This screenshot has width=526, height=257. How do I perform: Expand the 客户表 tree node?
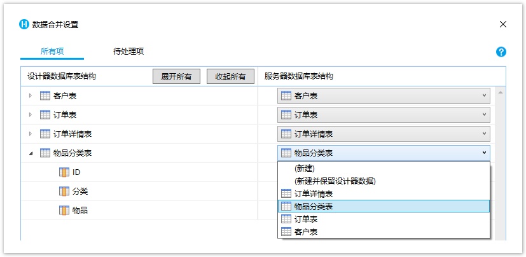[x=30, y=96]
